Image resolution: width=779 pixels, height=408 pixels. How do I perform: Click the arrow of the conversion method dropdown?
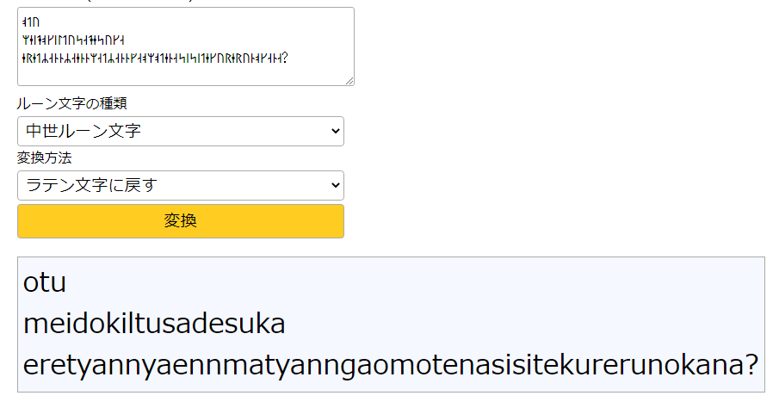point(334,185)
